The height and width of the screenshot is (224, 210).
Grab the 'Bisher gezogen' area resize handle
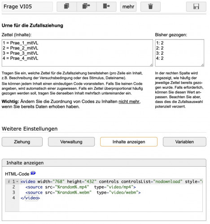click(202, 65)
